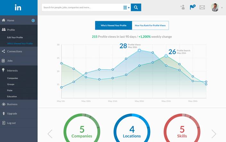226x142 pixels.
Task: Open Jobs in sidebar
Action: [x=19, y=61]
